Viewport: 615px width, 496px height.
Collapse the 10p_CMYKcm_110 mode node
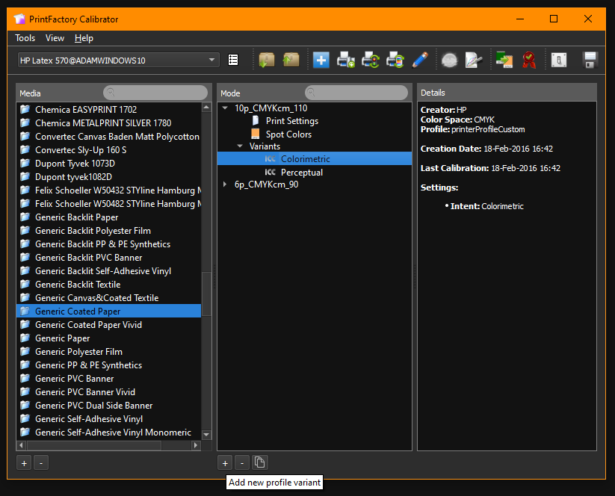tap(225, 108)
